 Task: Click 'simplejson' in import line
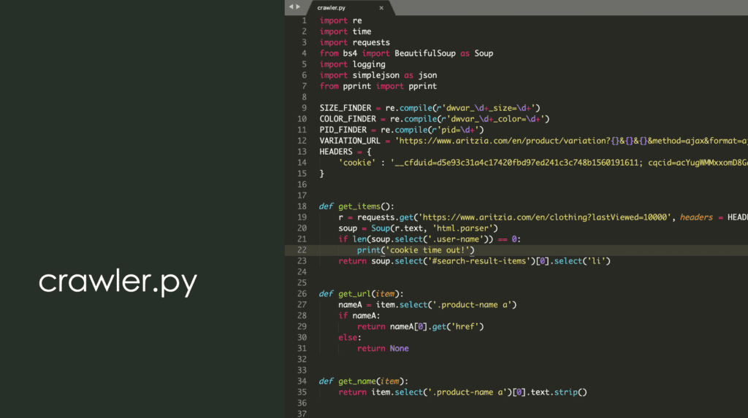pos(376,75)
